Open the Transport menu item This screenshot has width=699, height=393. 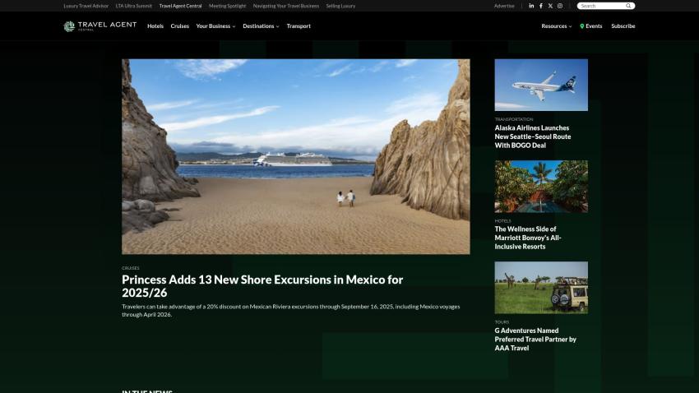click(299, 25)
